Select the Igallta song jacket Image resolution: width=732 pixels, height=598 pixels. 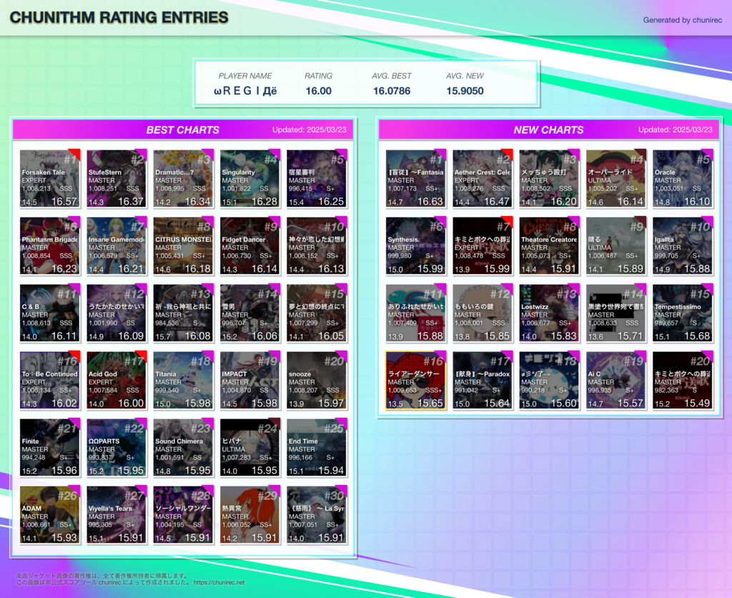tap(682, 246)
